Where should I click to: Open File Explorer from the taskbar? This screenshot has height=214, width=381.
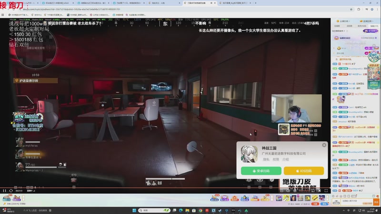[187, 210]
